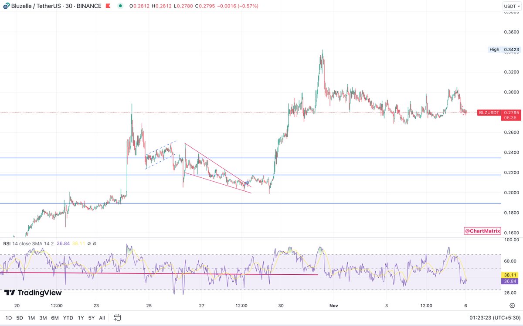This screenshot has width=523, height=326.
Task: Click the 0.2600 price scale label
Action: [511, 132]
